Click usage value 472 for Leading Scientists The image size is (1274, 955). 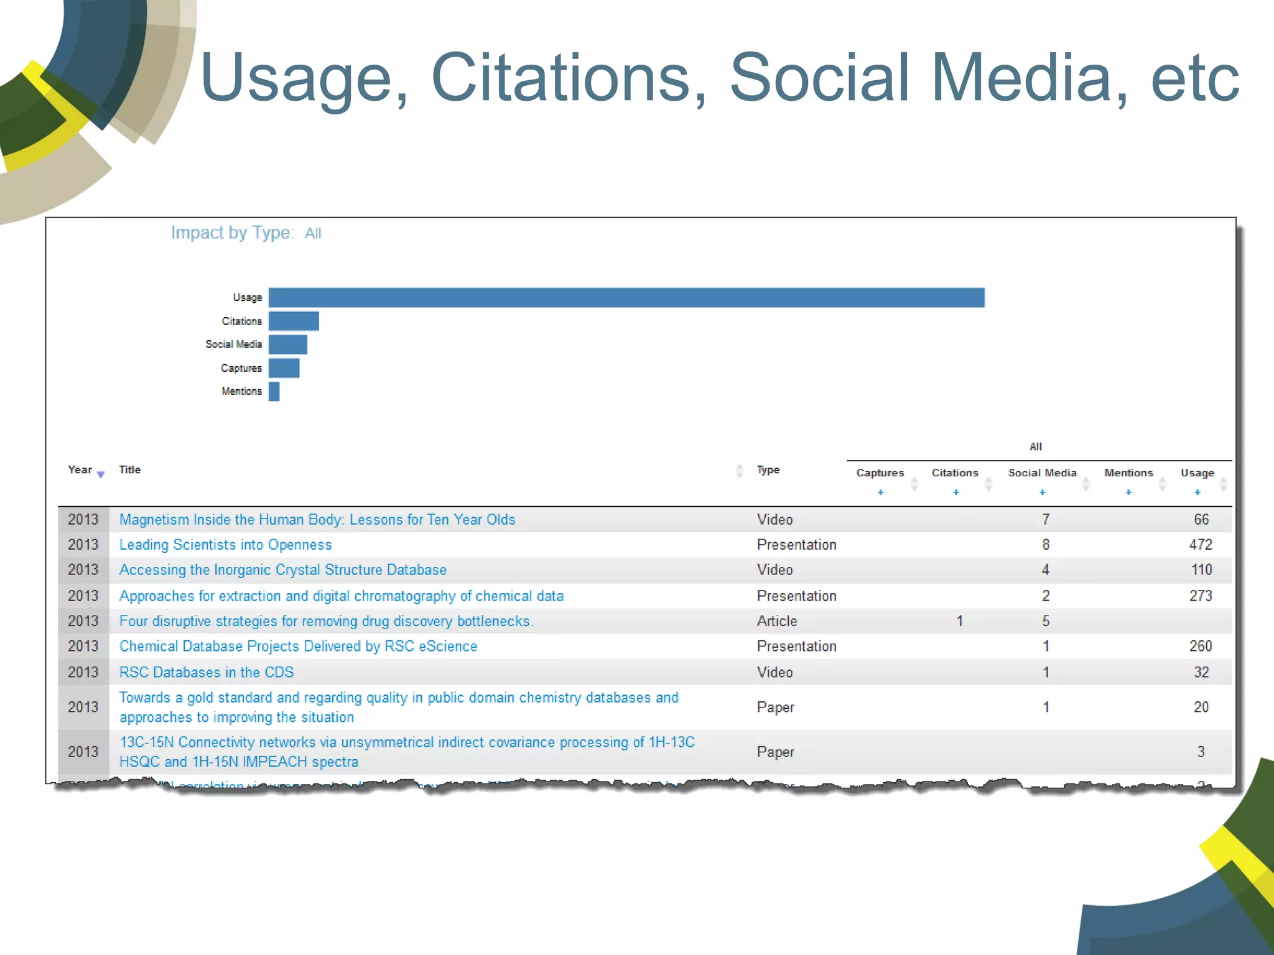(x=1201, y=545)
